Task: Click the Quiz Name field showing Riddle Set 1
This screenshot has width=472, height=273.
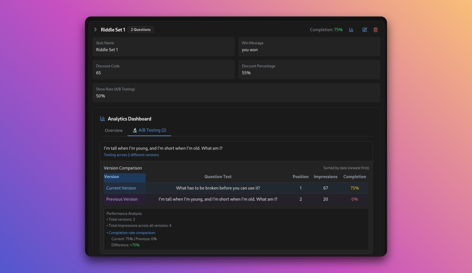Action: coord(163,46)
